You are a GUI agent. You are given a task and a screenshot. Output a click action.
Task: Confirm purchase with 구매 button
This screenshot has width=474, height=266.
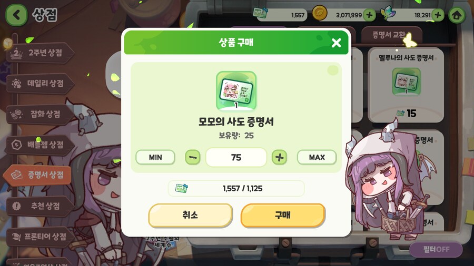point(283,215)
